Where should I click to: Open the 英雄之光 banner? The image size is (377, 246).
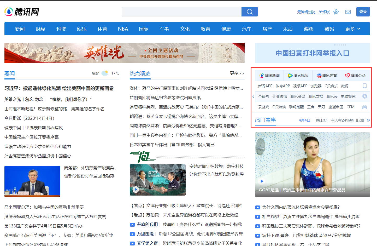(x=125, y=53)
